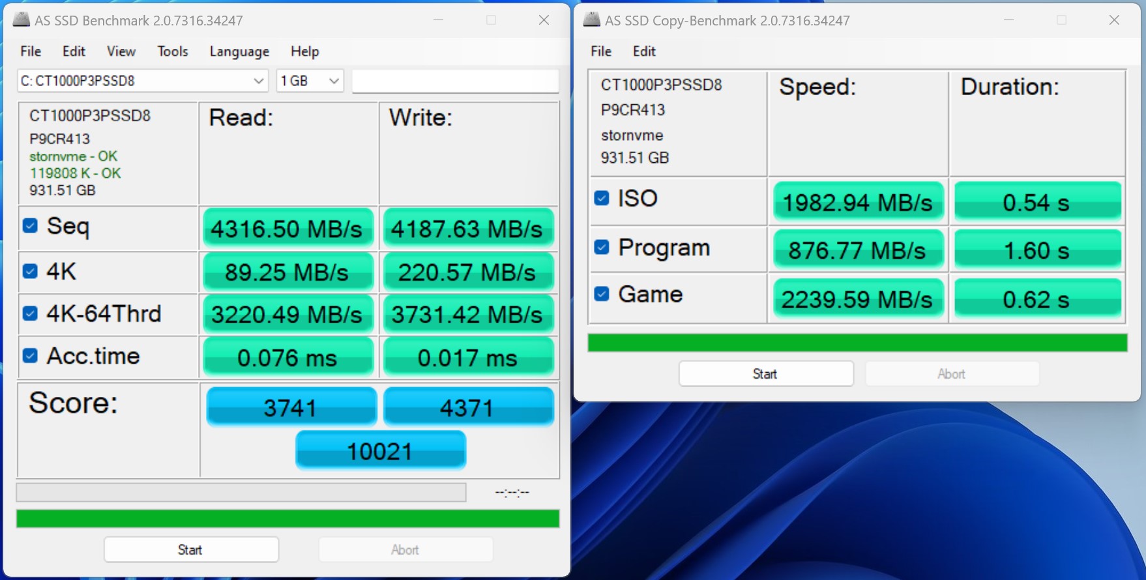Uncheck the Seq test checkbox
Screen dimensions: 1146x580
[30, 225]
